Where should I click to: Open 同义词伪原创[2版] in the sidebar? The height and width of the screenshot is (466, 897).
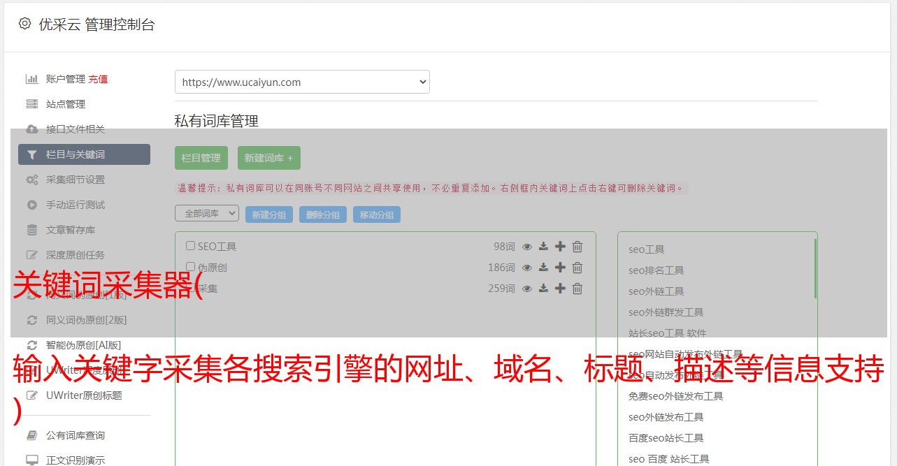click(87, 320)
